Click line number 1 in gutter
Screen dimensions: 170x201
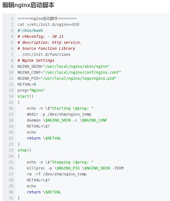(x=12, y=18)
